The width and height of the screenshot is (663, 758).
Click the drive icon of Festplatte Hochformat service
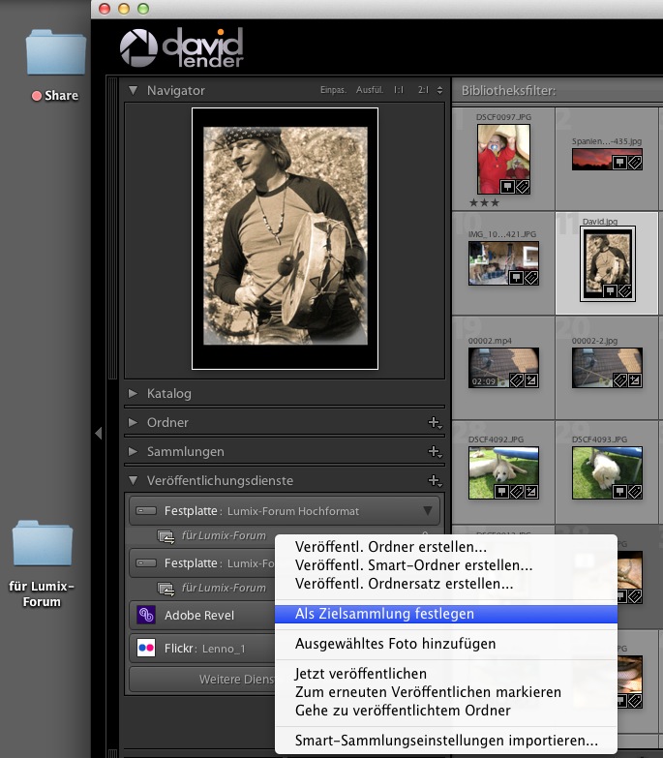[x=146, y=510]
